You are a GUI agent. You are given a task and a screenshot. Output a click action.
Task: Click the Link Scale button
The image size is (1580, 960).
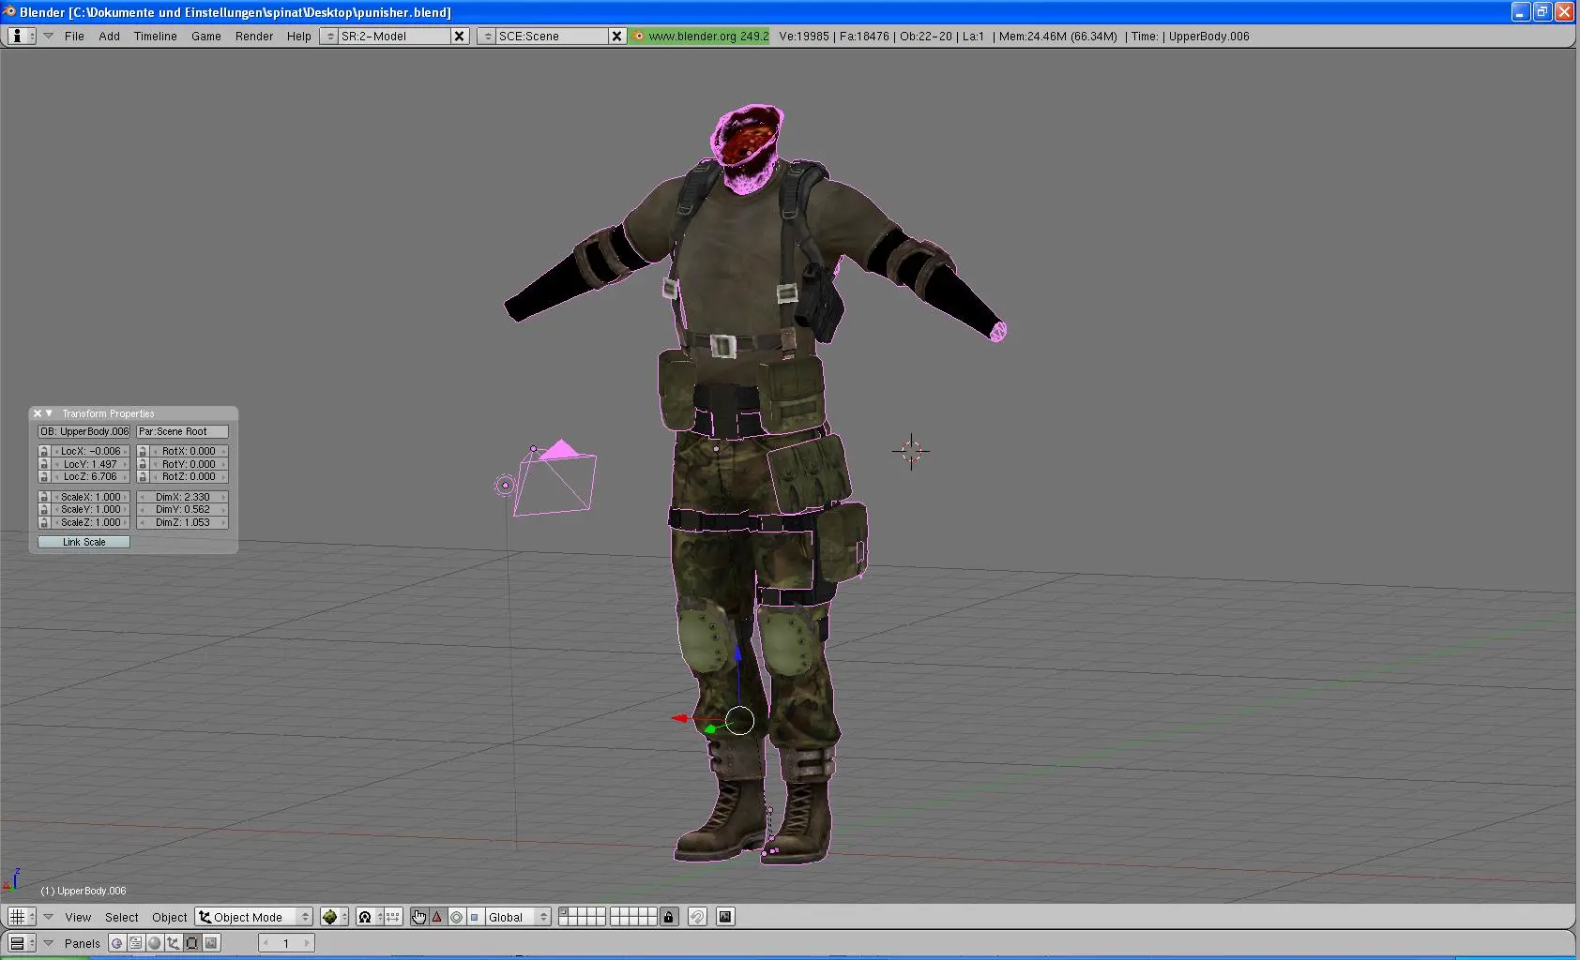(x=84, y=542)
